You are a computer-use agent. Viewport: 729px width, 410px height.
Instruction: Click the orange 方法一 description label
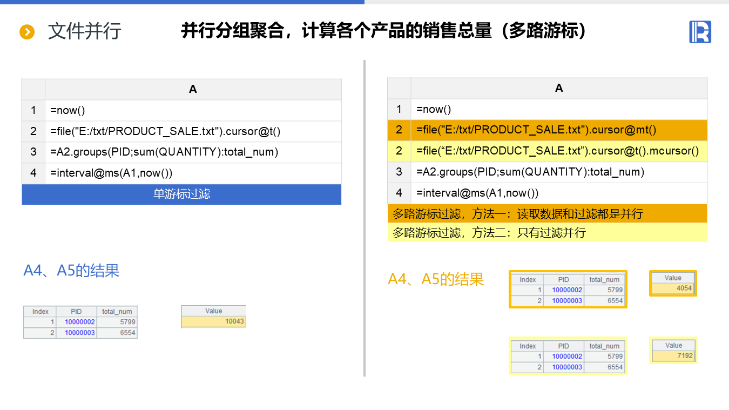(x=517, y=214)
